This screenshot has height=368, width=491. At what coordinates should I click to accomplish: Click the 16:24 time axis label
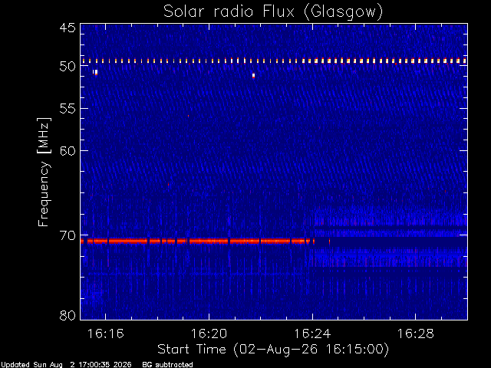(312, 334)
